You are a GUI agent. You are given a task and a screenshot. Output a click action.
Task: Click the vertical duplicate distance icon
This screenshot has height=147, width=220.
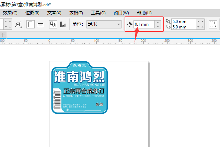tap(168, 27)
